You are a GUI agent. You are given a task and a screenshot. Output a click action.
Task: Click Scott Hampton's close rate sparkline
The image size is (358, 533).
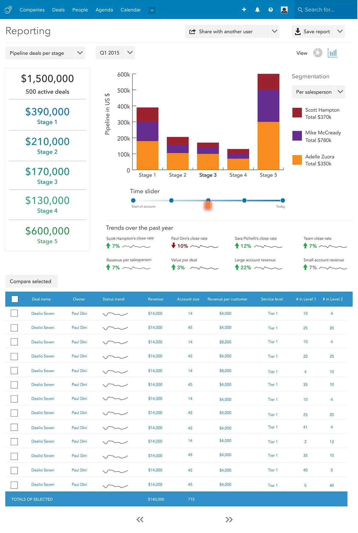(136, 247)
